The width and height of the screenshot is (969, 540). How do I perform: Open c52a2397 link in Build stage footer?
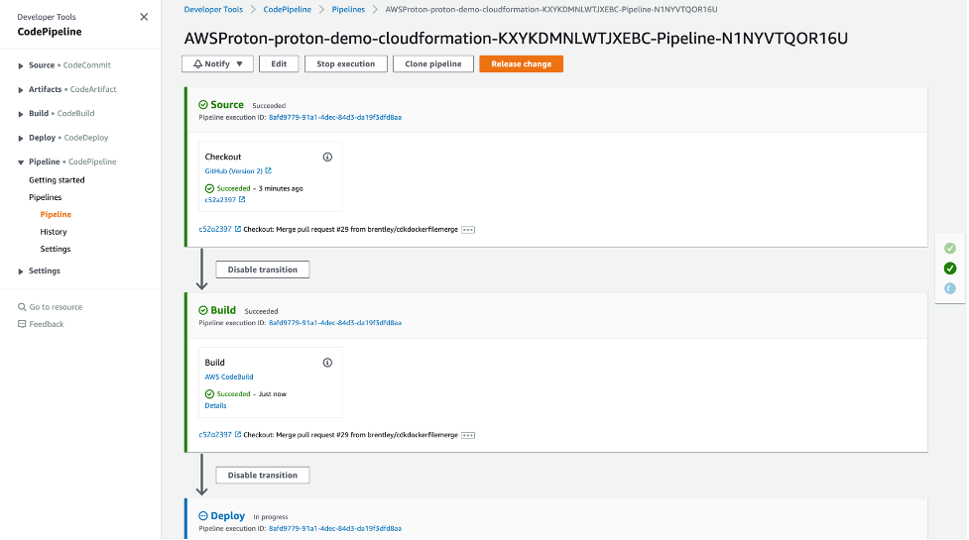coord(215,434)
